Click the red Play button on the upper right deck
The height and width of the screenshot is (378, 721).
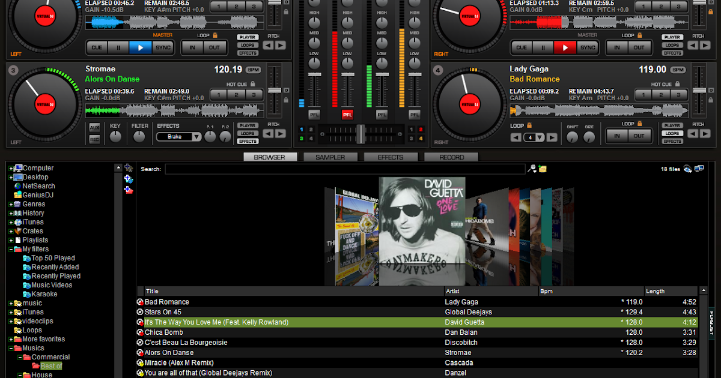tap(565, 47)
